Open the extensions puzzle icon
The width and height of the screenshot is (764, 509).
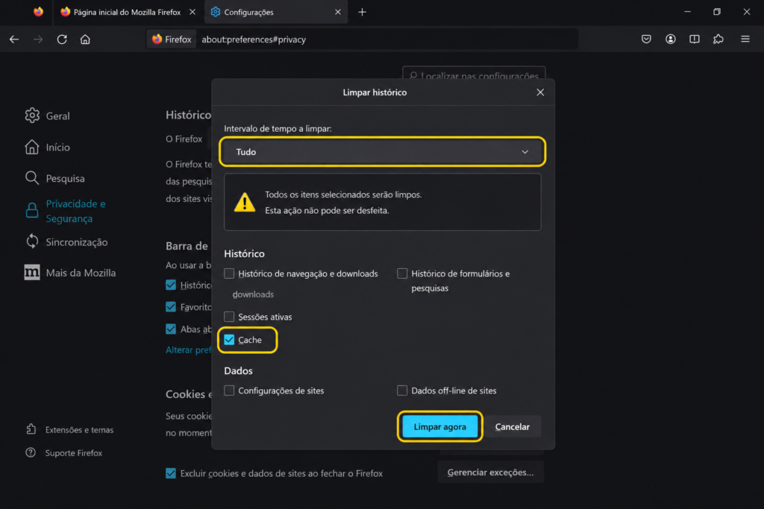pyautogui.click(x=718, y=39)
